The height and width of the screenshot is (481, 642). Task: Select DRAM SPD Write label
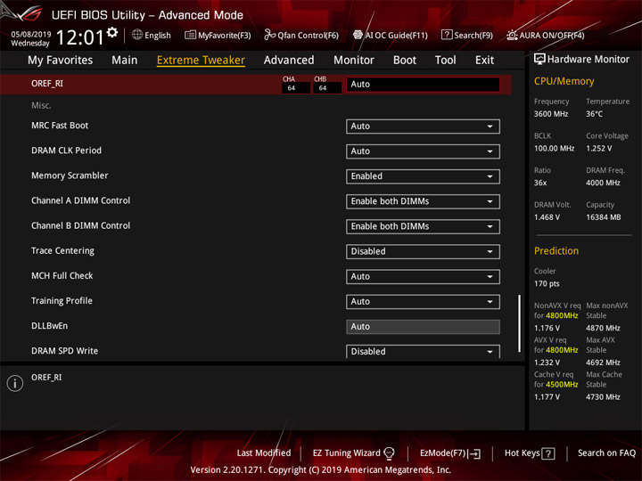pos(65,351)
